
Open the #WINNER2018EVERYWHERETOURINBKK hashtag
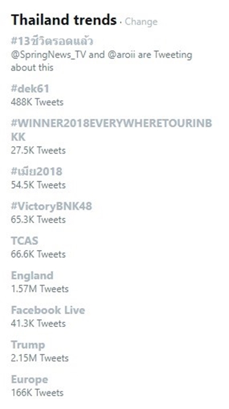tap(112, 130)
